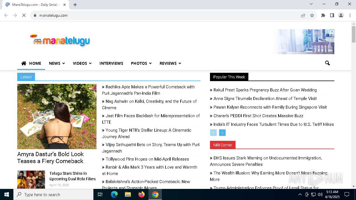The image size is (356, 200).
Task: Open Vijay Sethupathi Bets on Story article
Action: pos(151,148)
